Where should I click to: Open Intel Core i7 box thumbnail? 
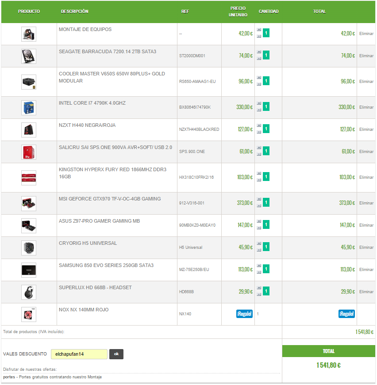29,108
